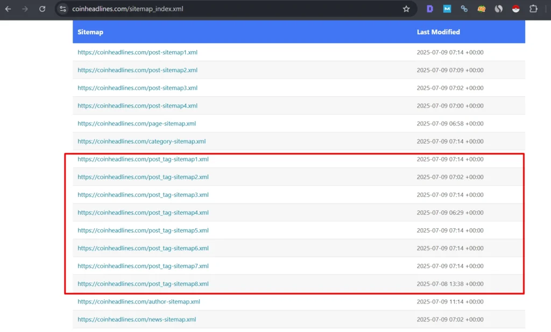The width and height of the screenshot is (551, 332).
Task: Open the author-sitemap.xml link
Action: point(139,301)
